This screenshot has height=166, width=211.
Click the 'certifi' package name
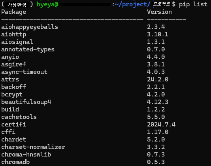[13, 124]
